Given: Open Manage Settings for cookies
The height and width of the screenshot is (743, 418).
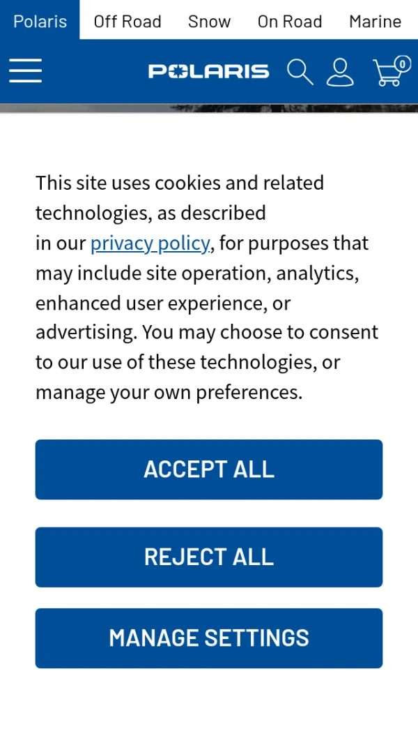Looking at the screenshot, I should pos(209,638).
